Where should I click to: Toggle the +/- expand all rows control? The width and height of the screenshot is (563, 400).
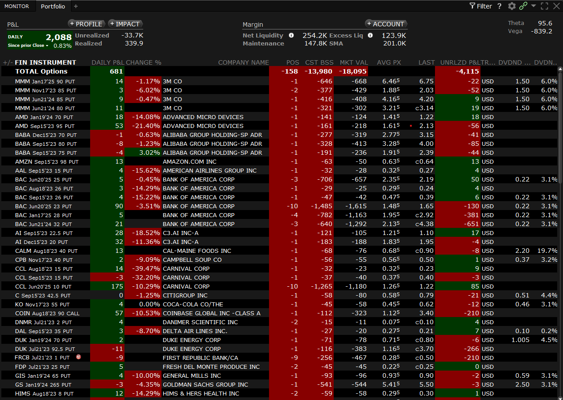pyautogui.click(x=7, y=62)
